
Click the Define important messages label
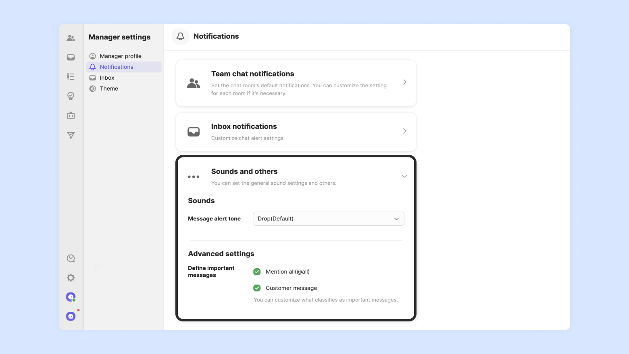(211, 272)
